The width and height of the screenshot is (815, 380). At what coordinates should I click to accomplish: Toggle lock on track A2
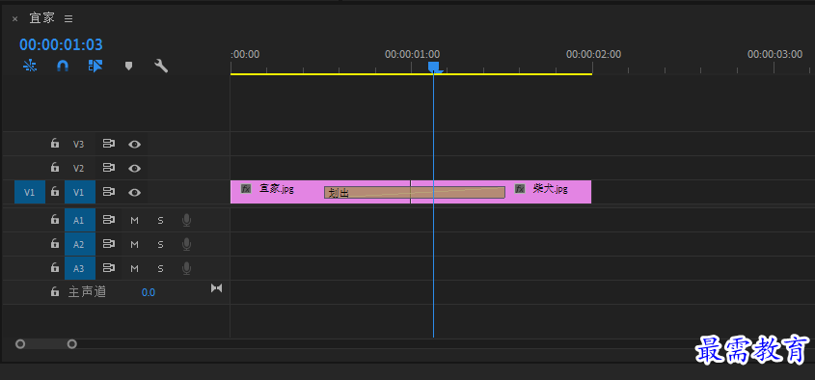coord(55,244)
